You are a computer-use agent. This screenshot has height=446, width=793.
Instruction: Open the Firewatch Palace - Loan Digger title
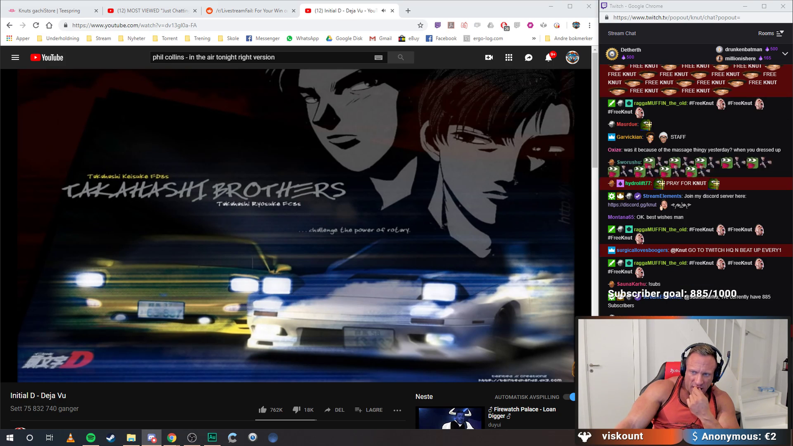(x=522, y=413)
